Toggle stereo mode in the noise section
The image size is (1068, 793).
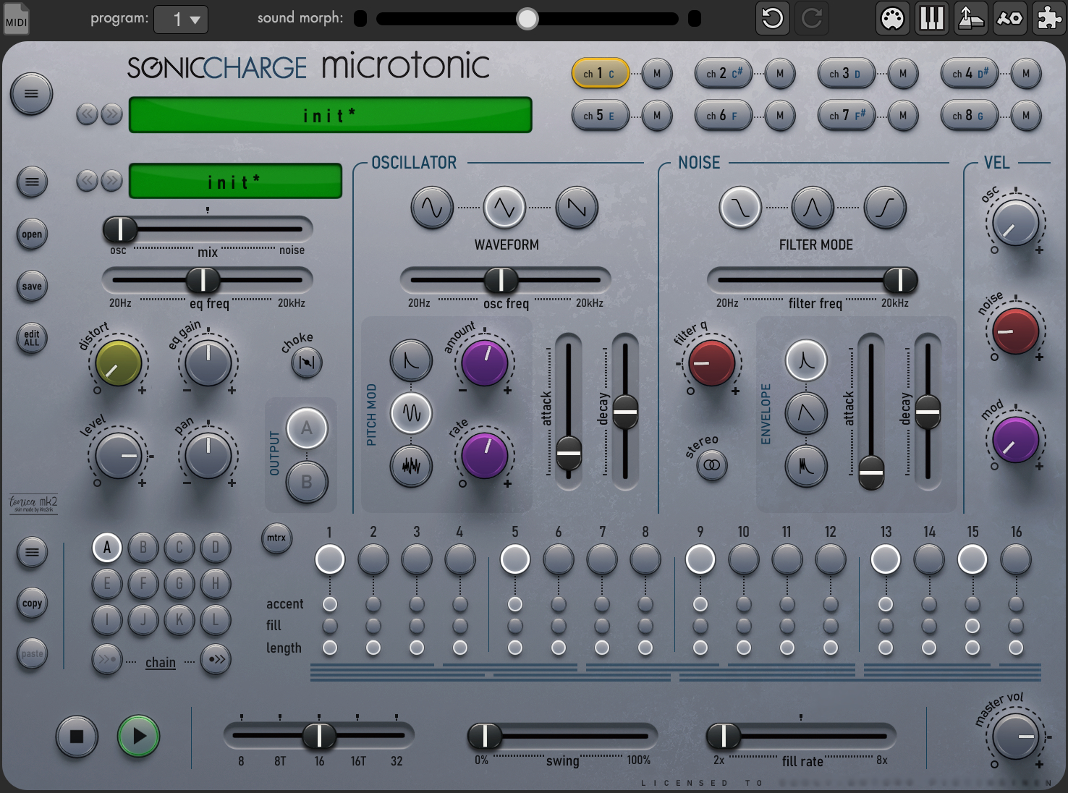coord(710,467)
